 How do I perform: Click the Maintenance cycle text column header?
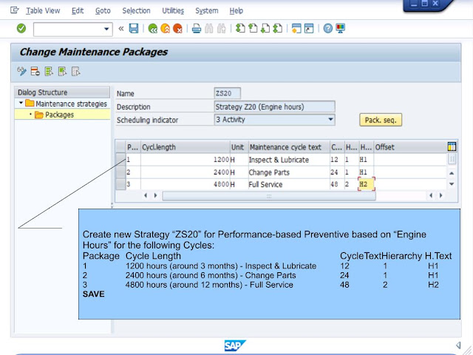(289, 147)
